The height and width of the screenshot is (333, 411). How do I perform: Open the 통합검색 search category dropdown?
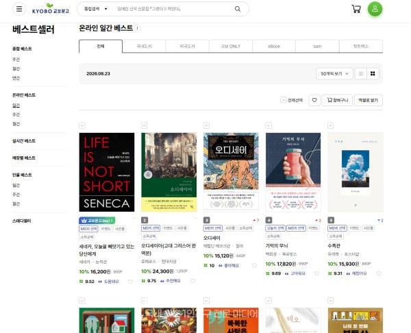coord(95,9)
